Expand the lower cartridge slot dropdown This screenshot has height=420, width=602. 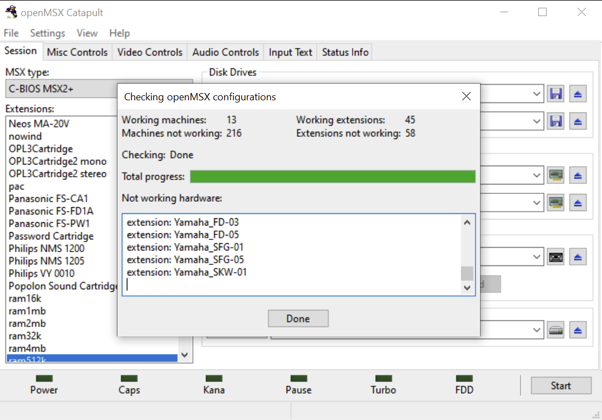(x=537, y=203)
